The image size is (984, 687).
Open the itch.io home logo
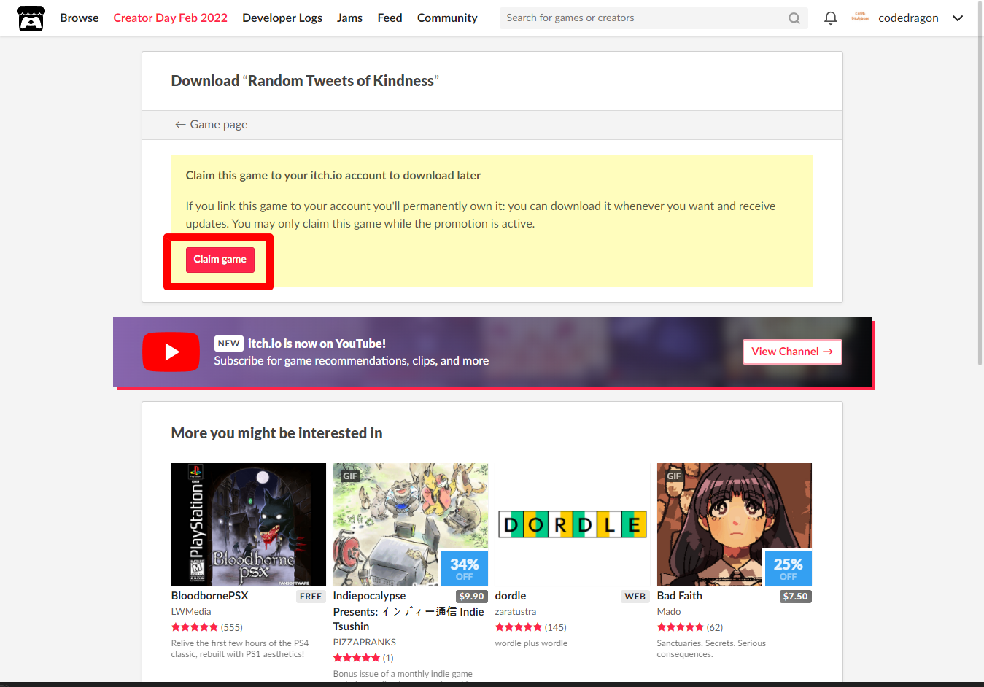pyautogui.click(x=31, y=18)
